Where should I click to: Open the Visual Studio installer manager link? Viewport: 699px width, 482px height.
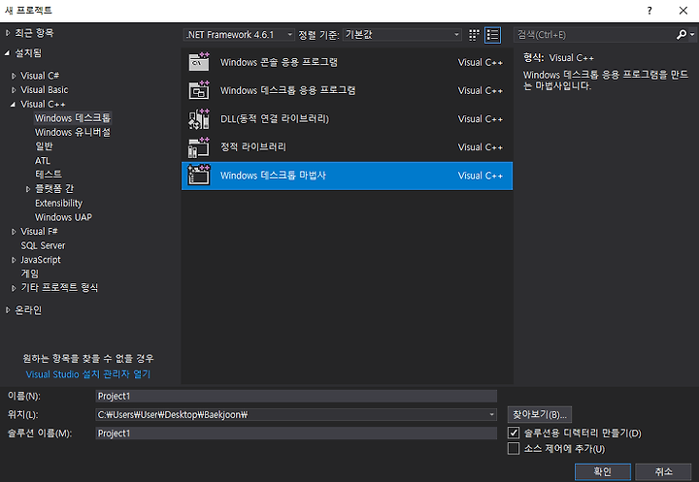[88, 374]
